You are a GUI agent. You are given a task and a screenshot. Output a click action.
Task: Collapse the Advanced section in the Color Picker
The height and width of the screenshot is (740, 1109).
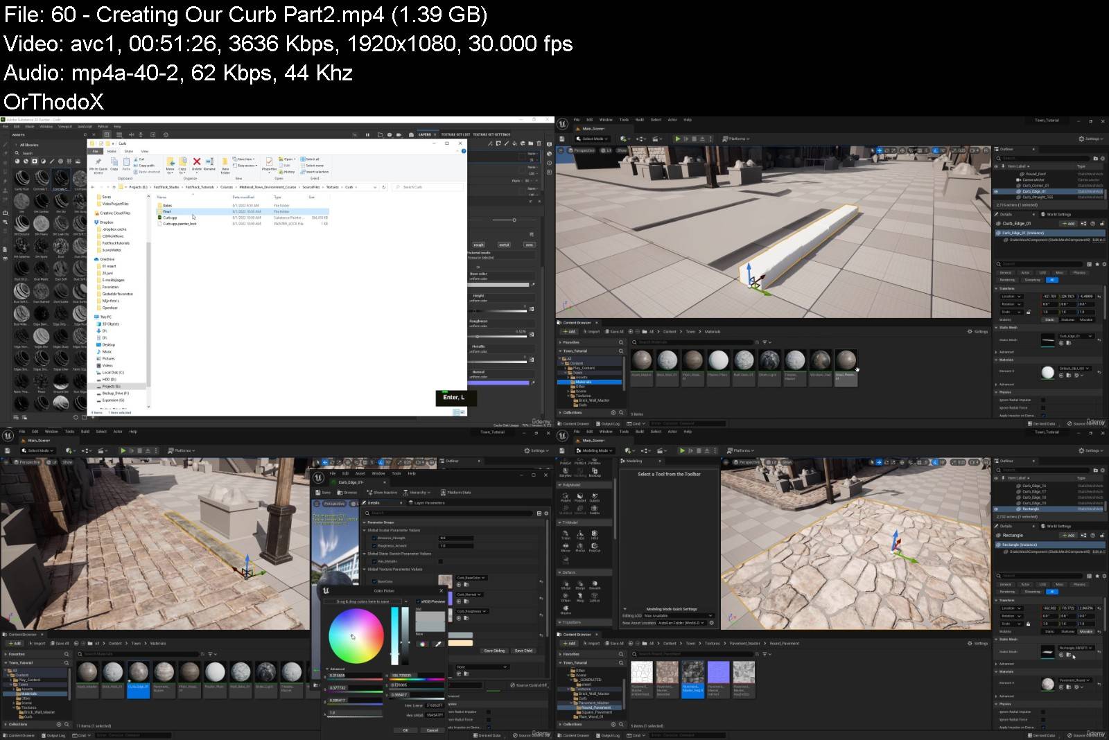327,669
